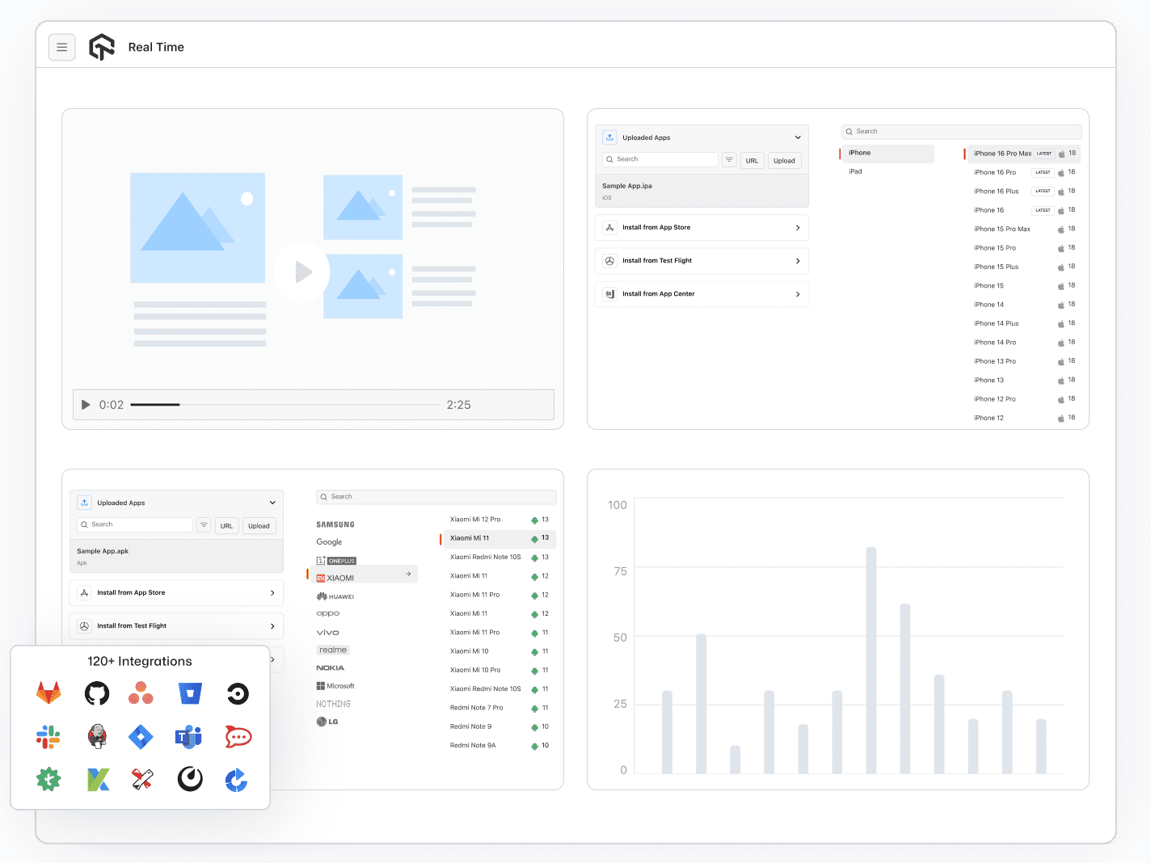Click the GitLab integration icon
Image resolution: width=1151 pixels, height=863 pixels.
click(x=48, y=693)
